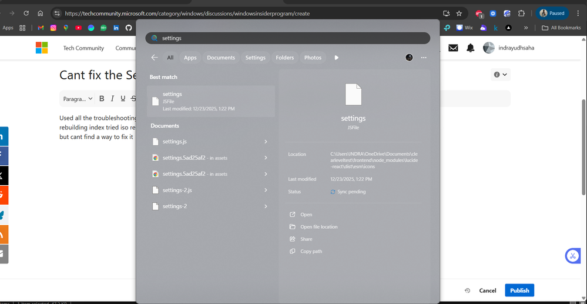587x304 pixels.
Task: Select the Settings filter tab
Action: 256,58
